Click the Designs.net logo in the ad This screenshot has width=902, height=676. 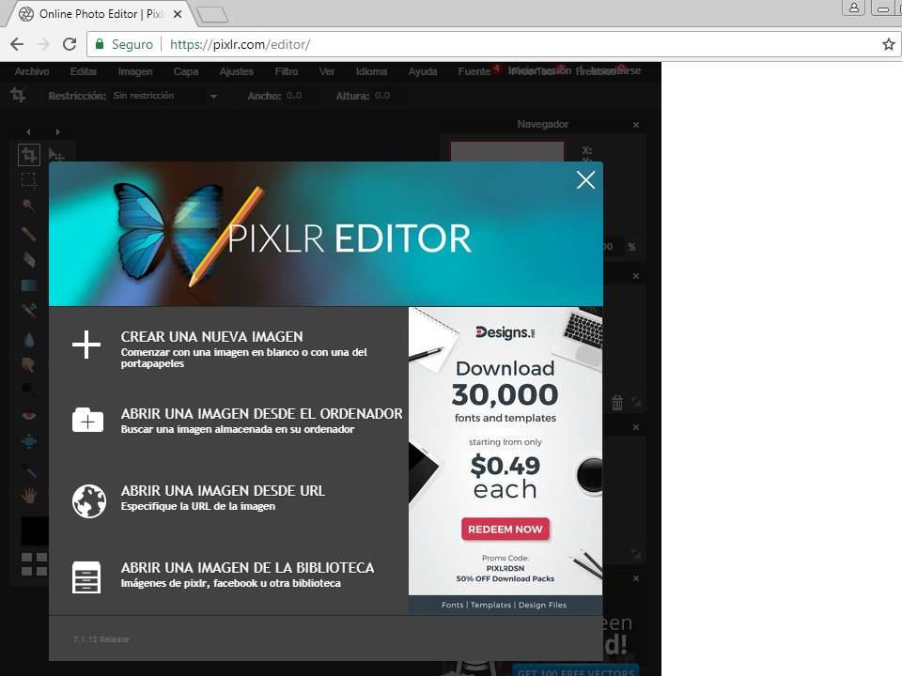505,332
